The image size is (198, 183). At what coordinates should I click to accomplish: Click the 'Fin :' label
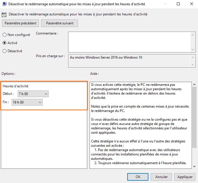6,102
